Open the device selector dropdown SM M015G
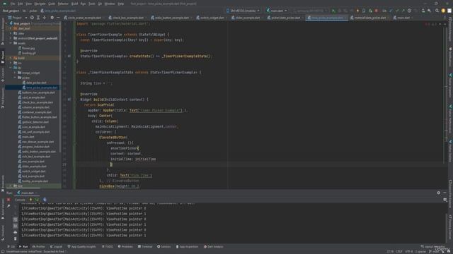This screenshot has height=254, width=453. click(x=243, y=11)
